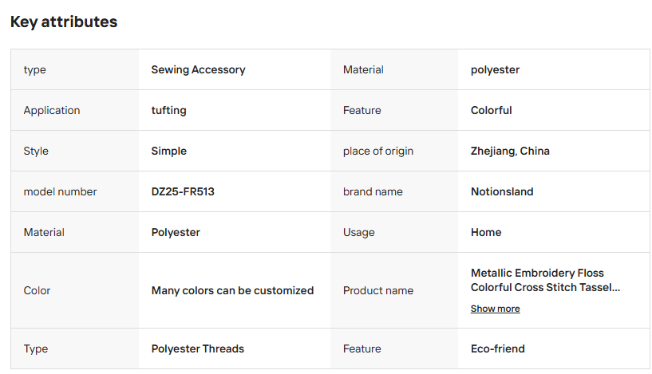Click the 'Product name' label

click(x=378, y=290)
